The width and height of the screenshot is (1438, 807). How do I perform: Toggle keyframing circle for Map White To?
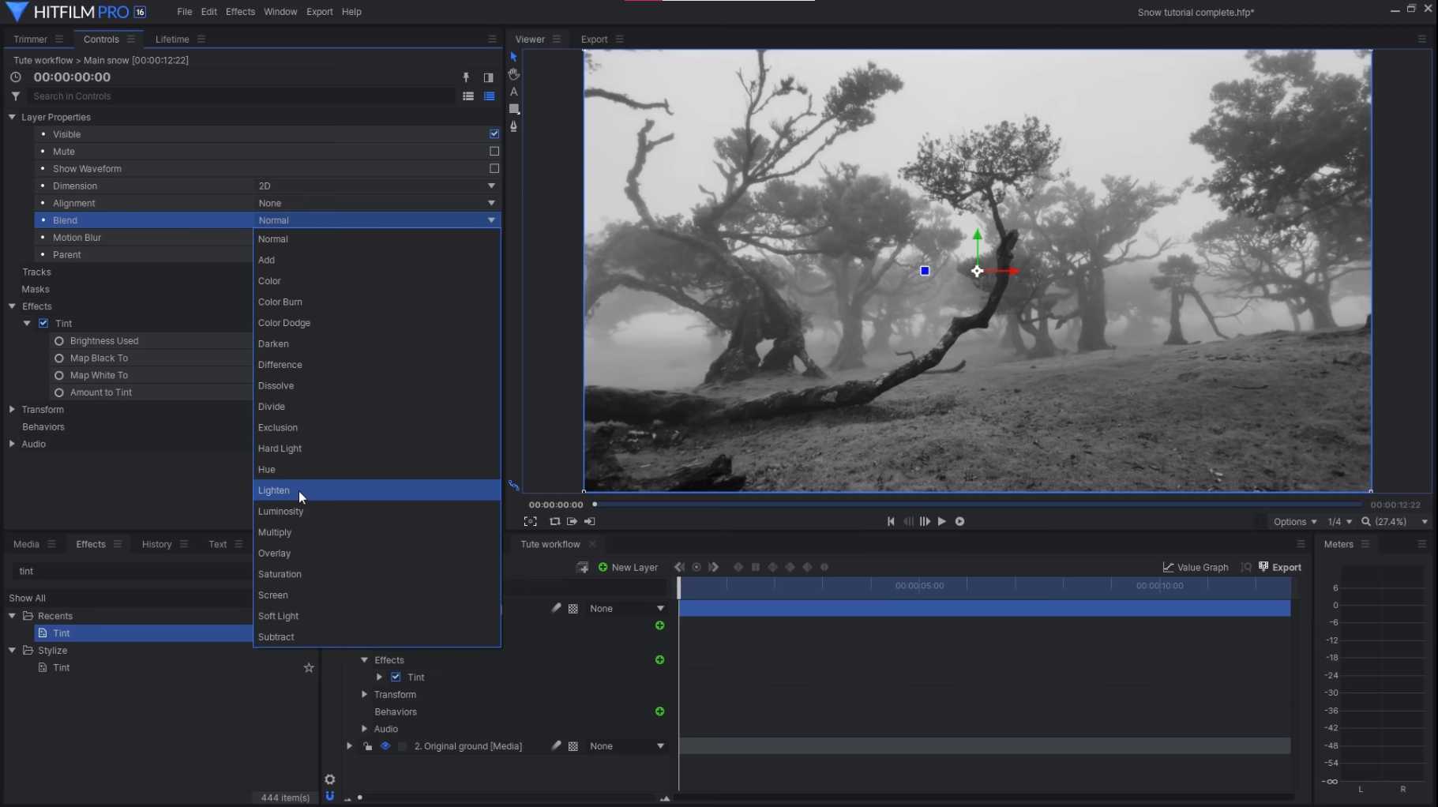(x=59, y=376)
